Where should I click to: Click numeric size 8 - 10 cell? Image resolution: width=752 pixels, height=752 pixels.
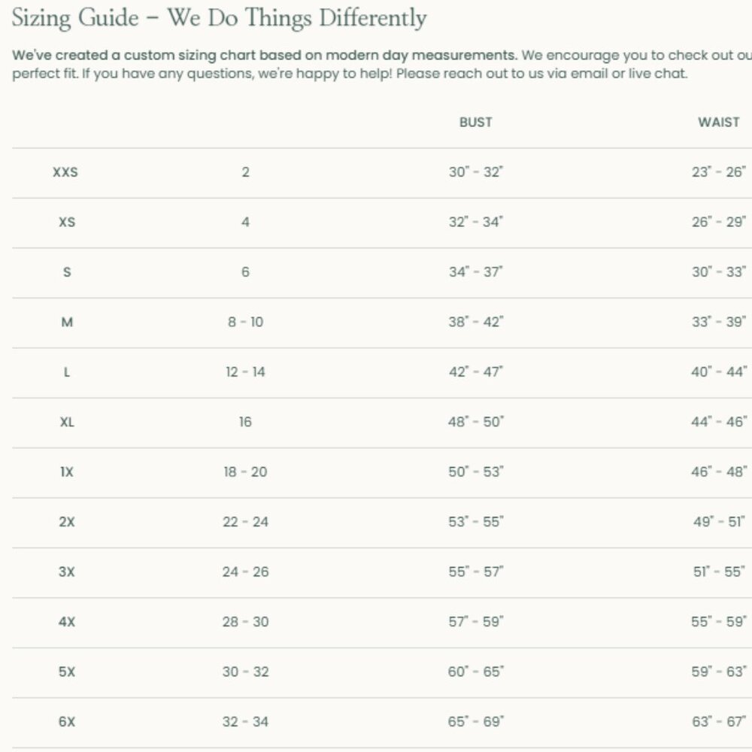pos(245,322)
